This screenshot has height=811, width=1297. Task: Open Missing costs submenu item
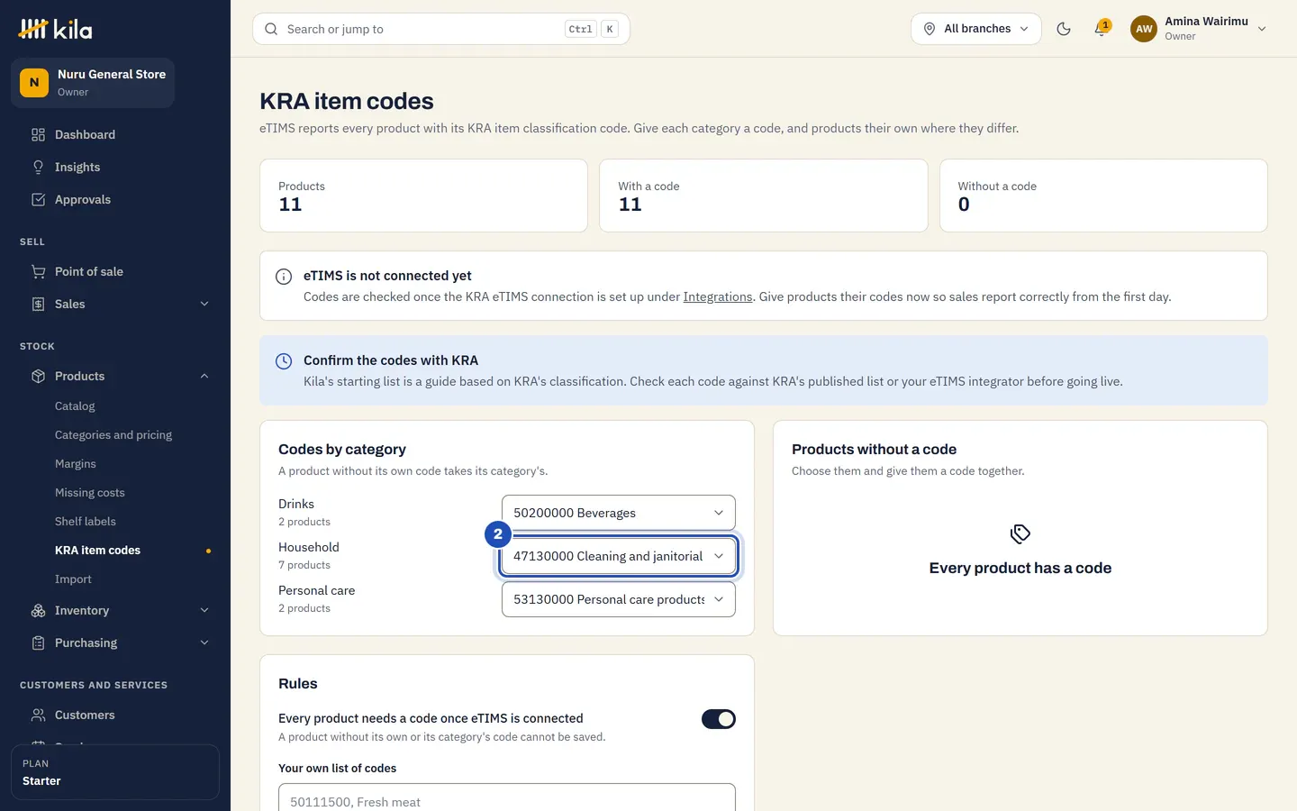[x=90, y=493]
